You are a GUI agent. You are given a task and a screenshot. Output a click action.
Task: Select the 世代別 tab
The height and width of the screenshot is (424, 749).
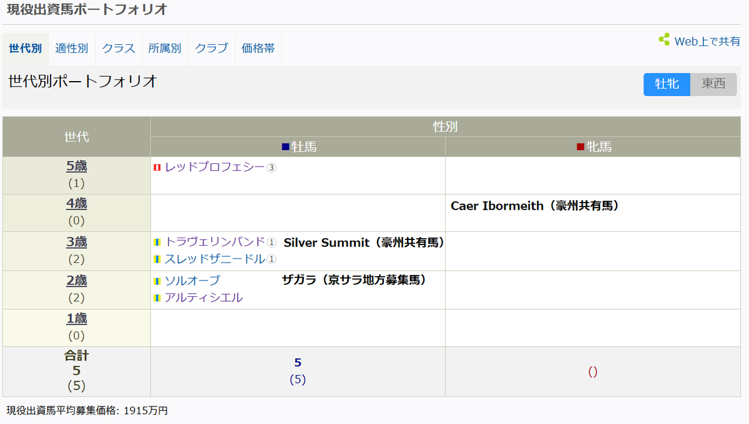[x=26, y=49]
